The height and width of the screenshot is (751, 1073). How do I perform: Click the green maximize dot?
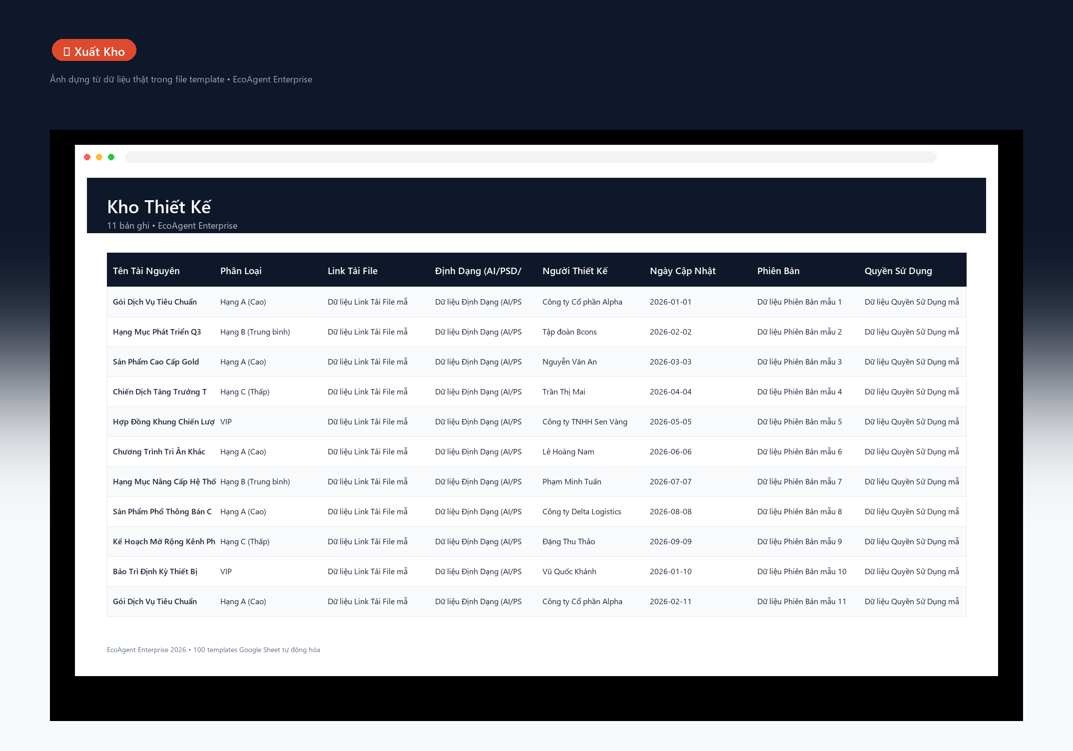[x=111, y=157]
